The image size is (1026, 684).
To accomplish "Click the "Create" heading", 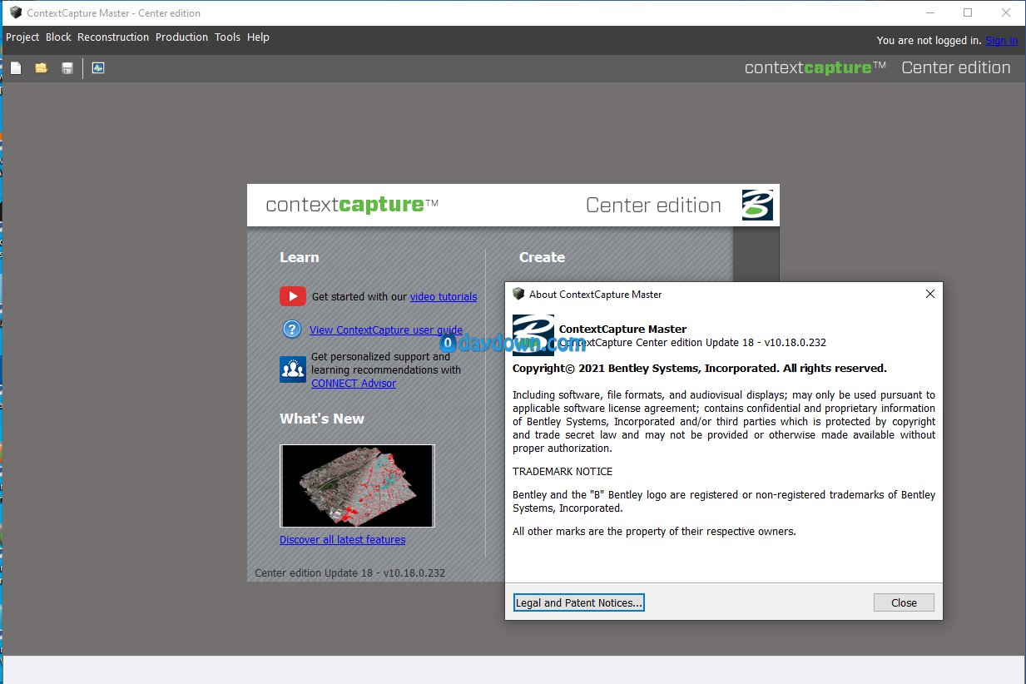I will tap(543, 258).
